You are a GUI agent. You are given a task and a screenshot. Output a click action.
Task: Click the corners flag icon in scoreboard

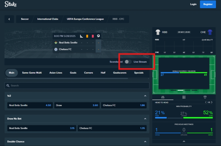(81, 36)
